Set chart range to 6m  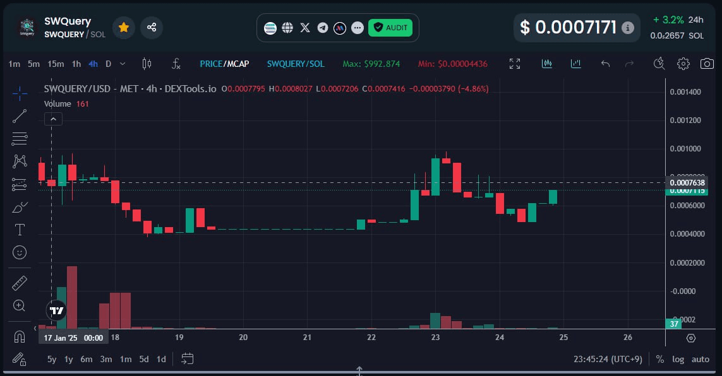[87, 360]
